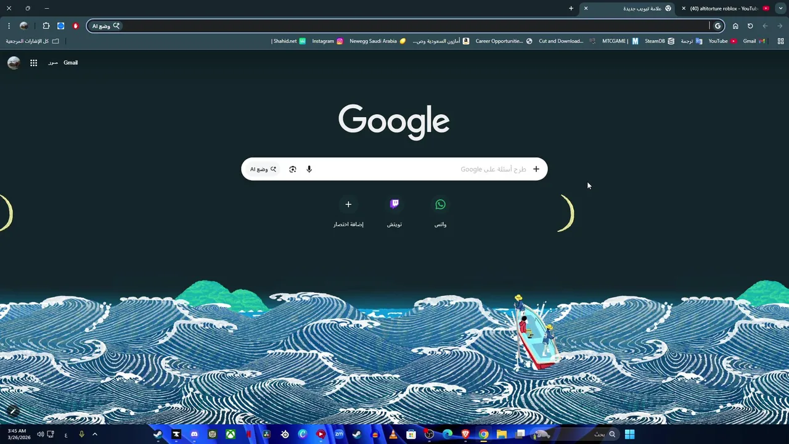
Task: Open VLC media player from taskbar
Action: [393, 434]
